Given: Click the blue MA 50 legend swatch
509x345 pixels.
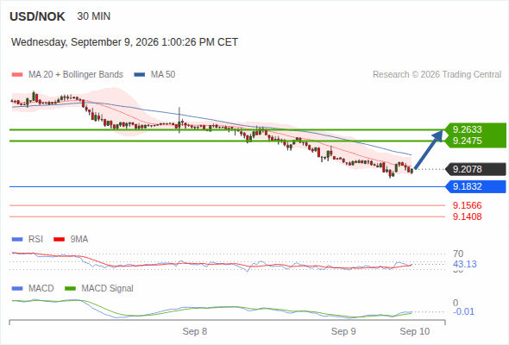Looking at the screenshot, I should 140,75.
